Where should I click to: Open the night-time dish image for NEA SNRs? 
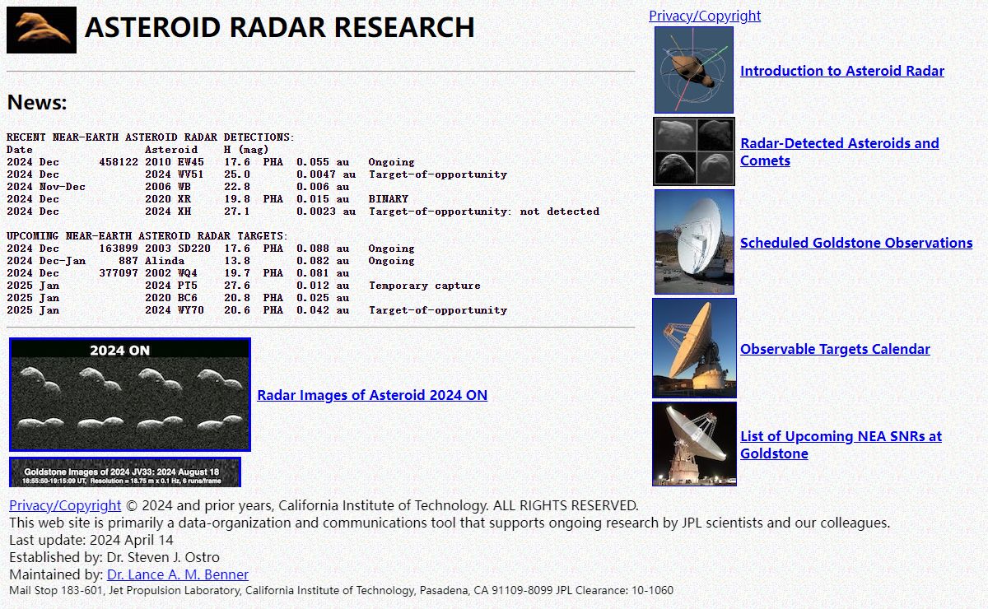tap(693, 444)
